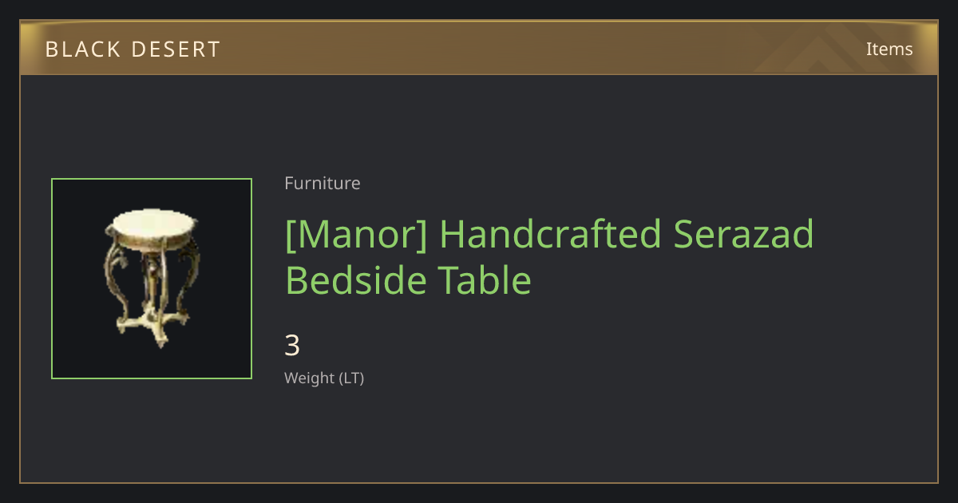
Task: Select the weight value 3
Action: (x=292, y=346)
